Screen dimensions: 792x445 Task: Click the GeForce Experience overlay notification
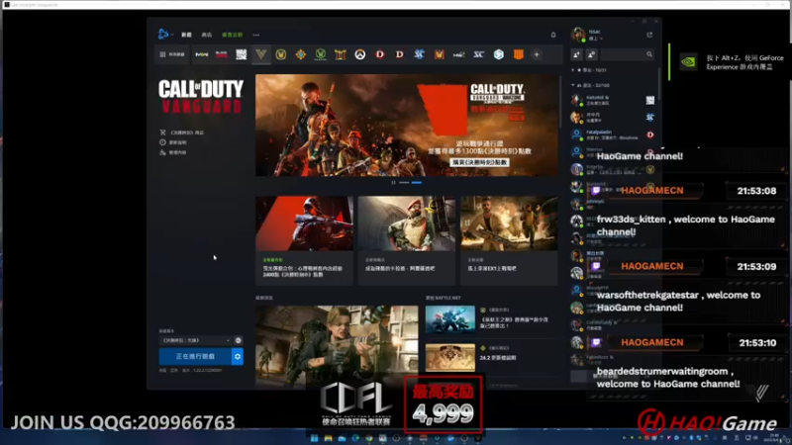click(730, 62)
